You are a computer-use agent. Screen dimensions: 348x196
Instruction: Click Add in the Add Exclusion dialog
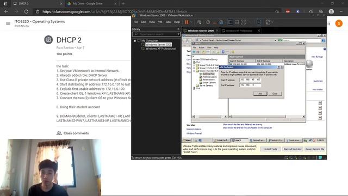(260, 94)
